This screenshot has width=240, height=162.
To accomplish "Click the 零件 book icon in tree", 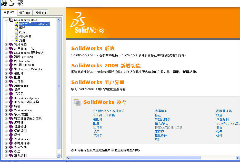I will click(11, 135).
